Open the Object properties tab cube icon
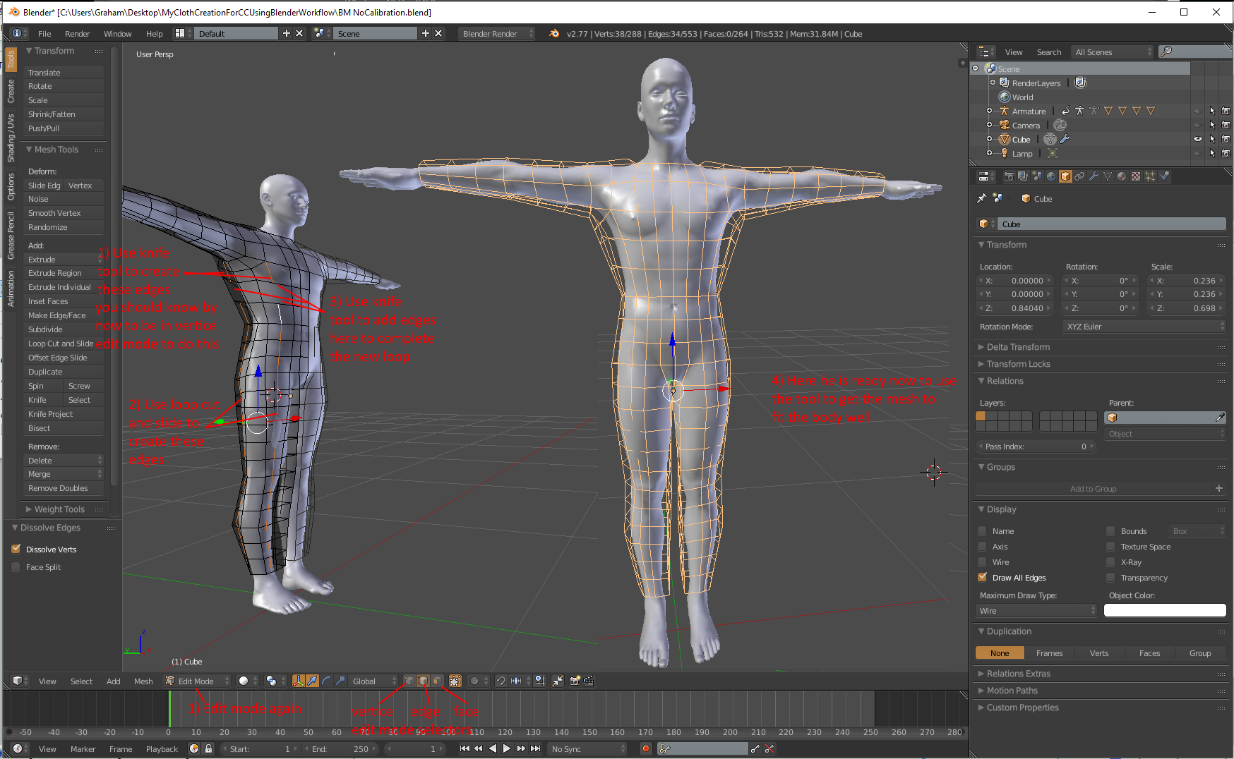Viewport: 1234px width, 759px height. point(1065,176)
